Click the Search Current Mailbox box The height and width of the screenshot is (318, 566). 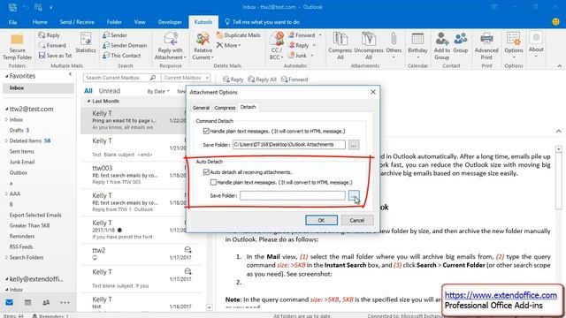point(116,78)
